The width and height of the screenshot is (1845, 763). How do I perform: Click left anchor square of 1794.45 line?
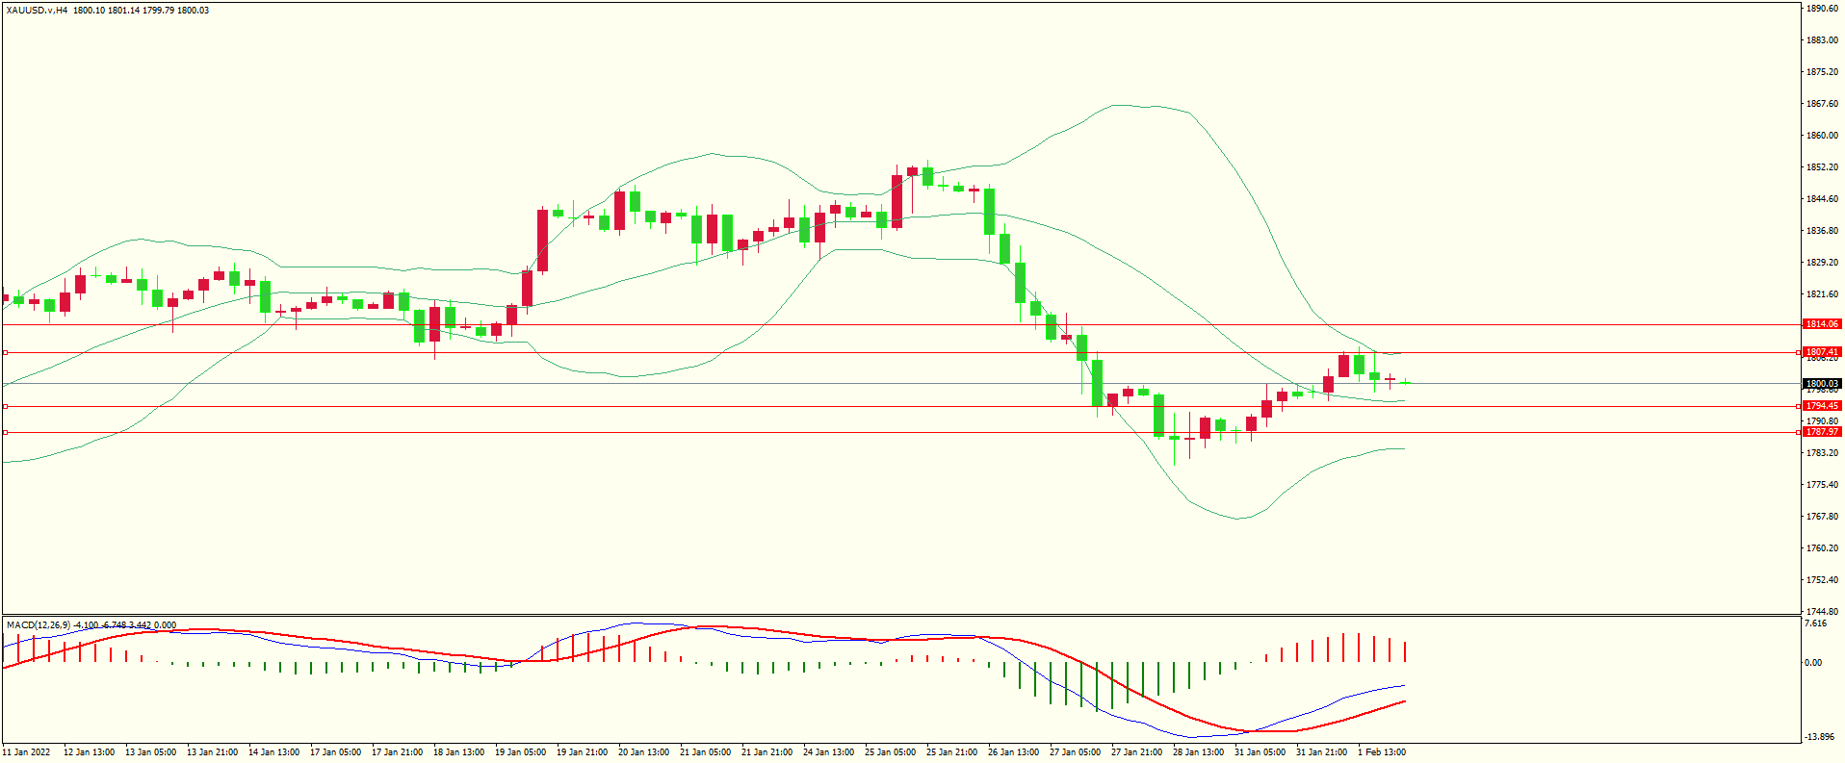click(x=5, y=407)
